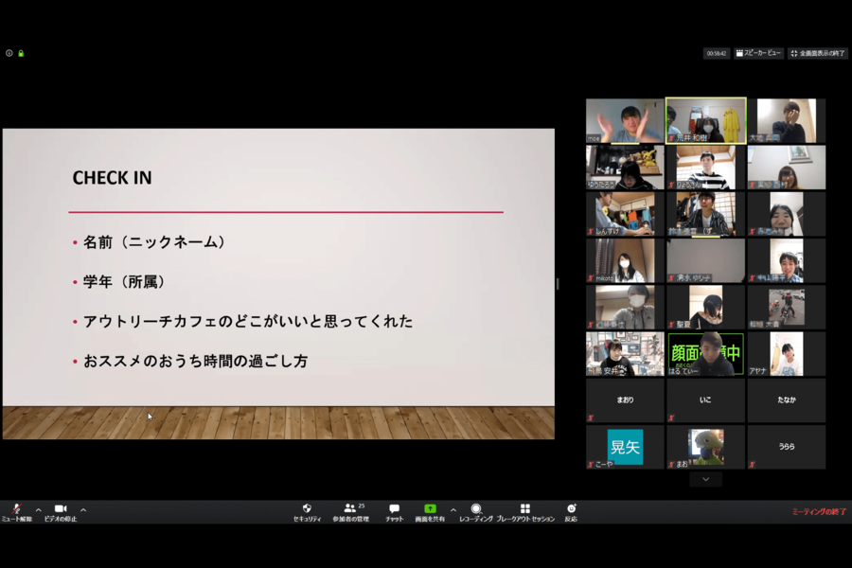Open the Security shield options
This screenshot has width=852, height=568.
pos(307,511)
